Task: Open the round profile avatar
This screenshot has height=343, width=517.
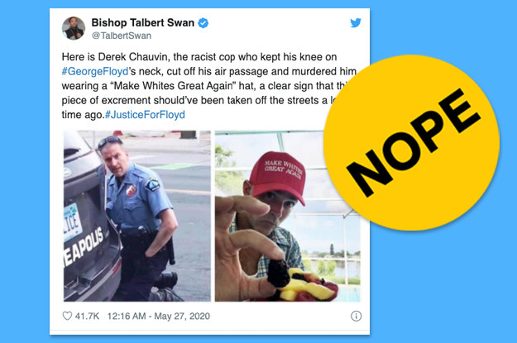Action: tap(74, 28)
